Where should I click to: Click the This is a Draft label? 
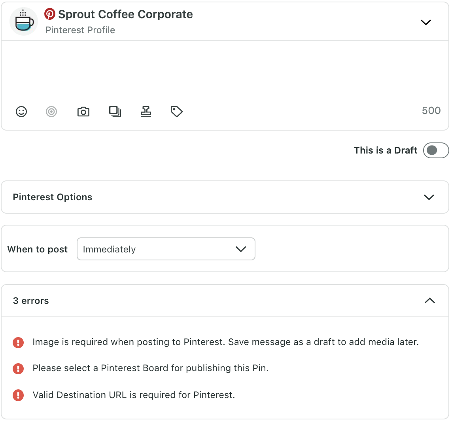(386, 150)
